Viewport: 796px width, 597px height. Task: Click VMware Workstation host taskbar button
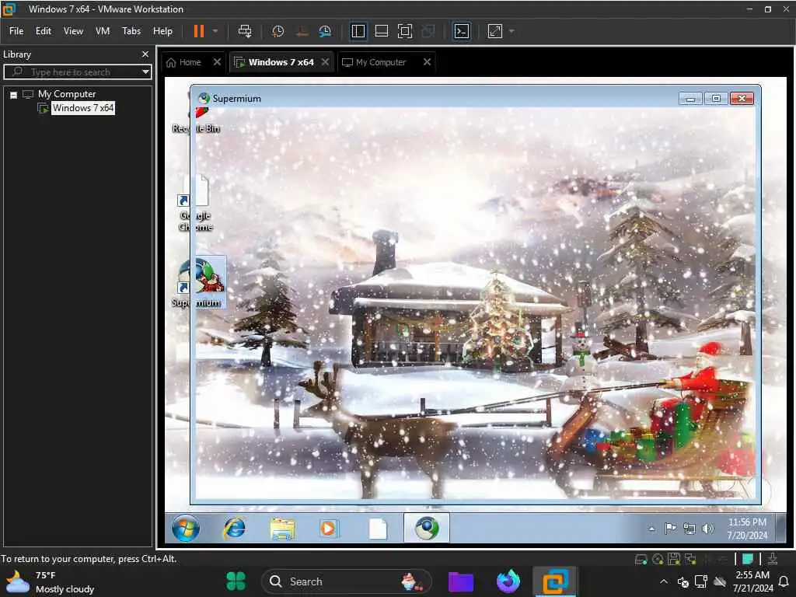[555, 581]
